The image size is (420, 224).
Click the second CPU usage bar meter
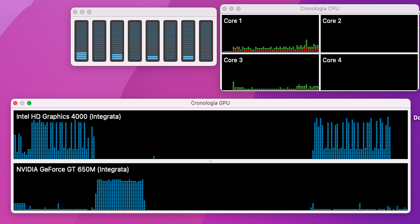tap(99, 41)
